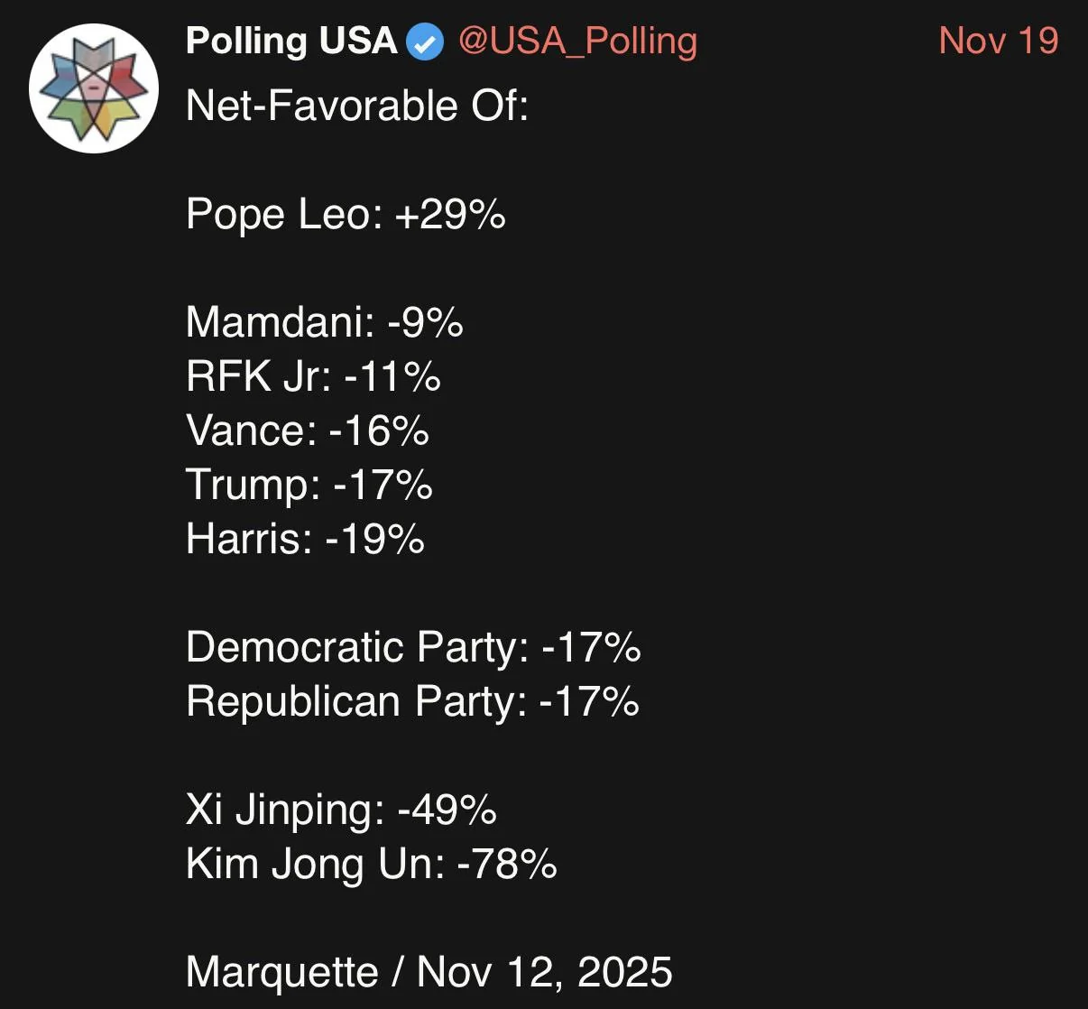Screen dimensions: 1088x1009
Task: Select the Republican Party -17% line
Action: click(412, 701)
